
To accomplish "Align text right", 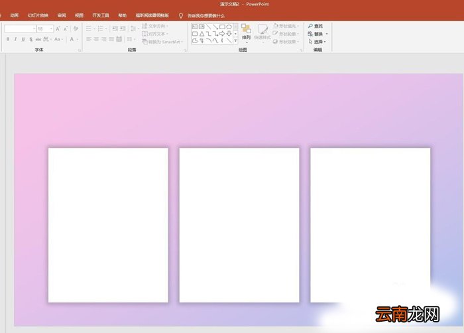I will point(104,39).
